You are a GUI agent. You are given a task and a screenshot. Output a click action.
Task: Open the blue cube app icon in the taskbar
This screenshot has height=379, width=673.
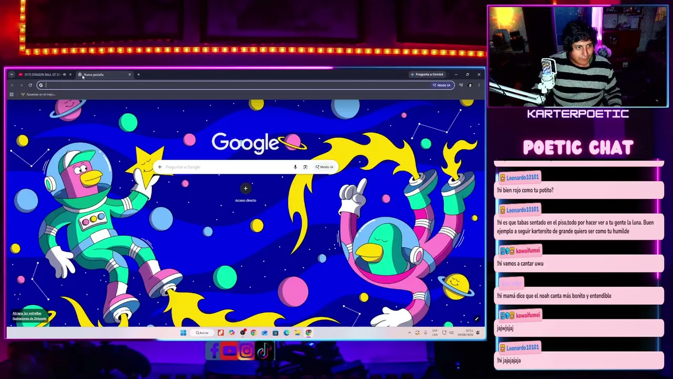point(264,333)
